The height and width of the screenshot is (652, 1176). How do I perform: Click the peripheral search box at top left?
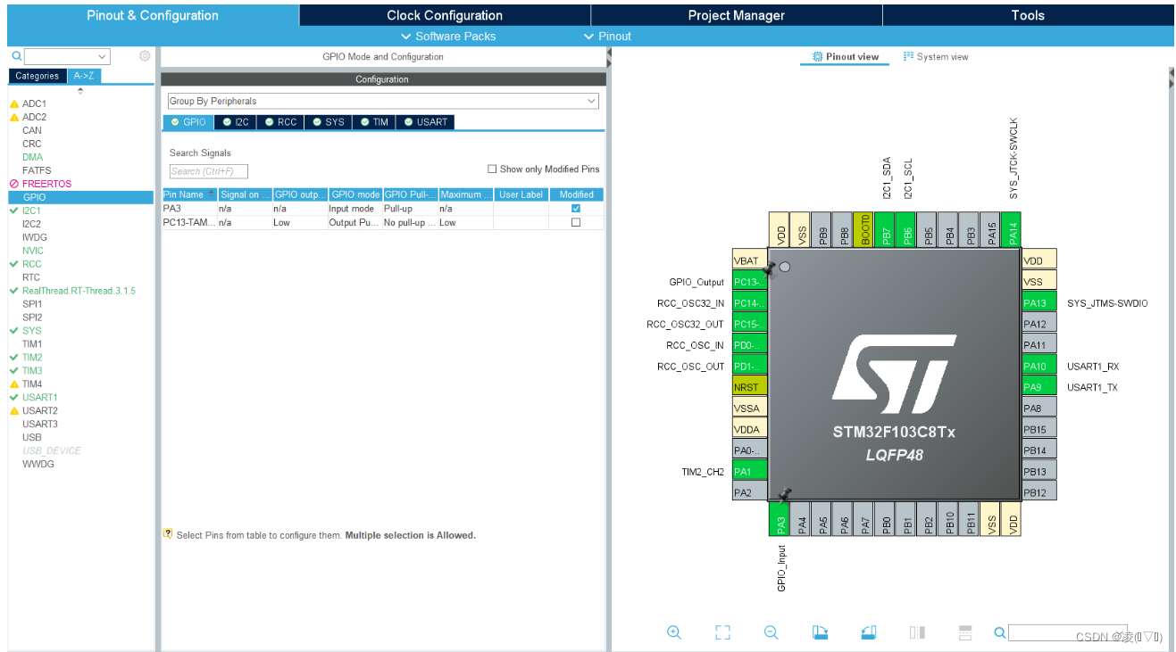pyautogui.click(x=67, y=56)
